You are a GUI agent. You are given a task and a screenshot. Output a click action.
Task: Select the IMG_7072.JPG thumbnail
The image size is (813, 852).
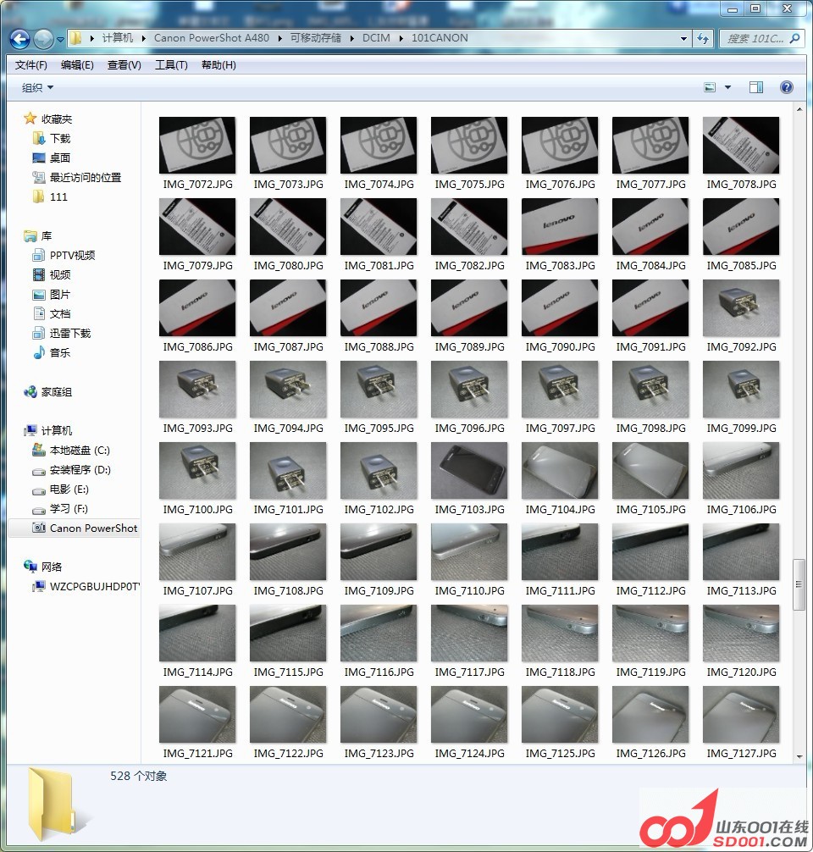[197, 145]
